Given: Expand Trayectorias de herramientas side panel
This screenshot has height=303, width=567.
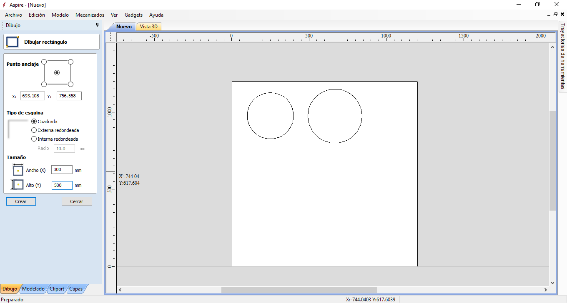Looking at the screenshot, I should coord(562,56).
